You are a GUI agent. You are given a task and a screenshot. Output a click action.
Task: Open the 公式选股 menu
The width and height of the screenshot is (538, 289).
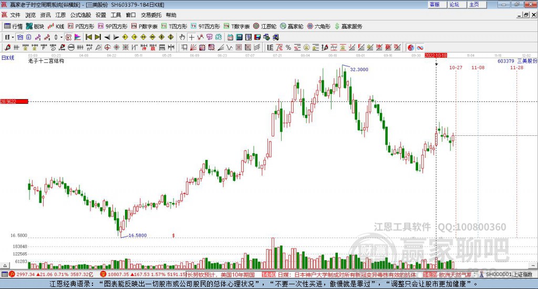click(x=80, y=15)
